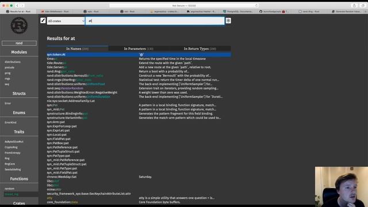Open the syn::Arm::pat result

(x=139, y=122)
